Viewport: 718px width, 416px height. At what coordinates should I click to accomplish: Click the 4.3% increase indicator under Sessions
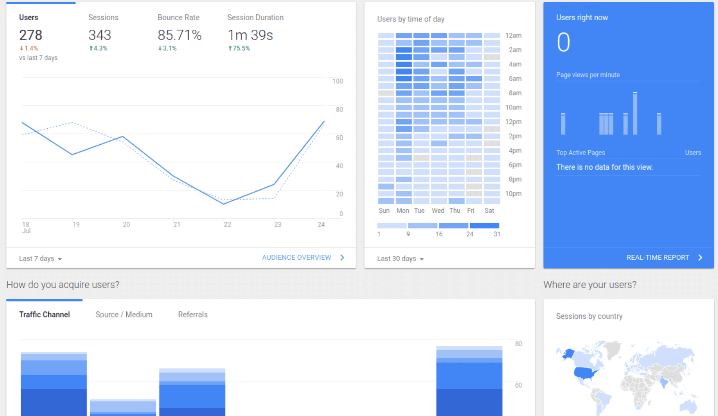click(x=98, y=48)
